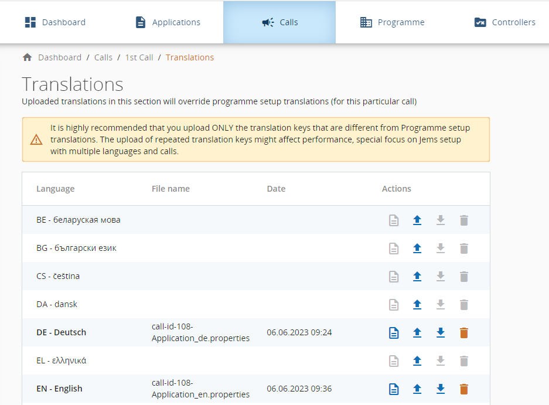Viewport: 549px width, 405px height.
Task: Upload translation file for DA - dansk
Action: point(417,305)
